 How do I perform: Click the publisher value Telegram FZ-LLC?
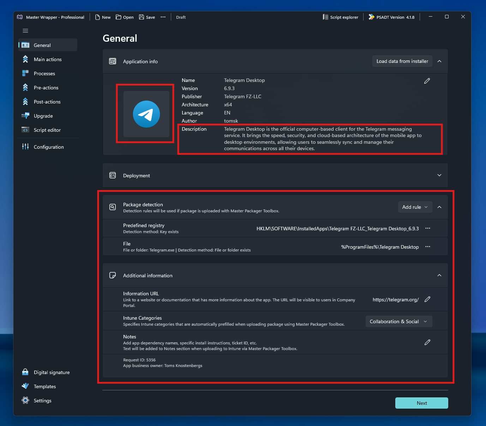(243, 96)
